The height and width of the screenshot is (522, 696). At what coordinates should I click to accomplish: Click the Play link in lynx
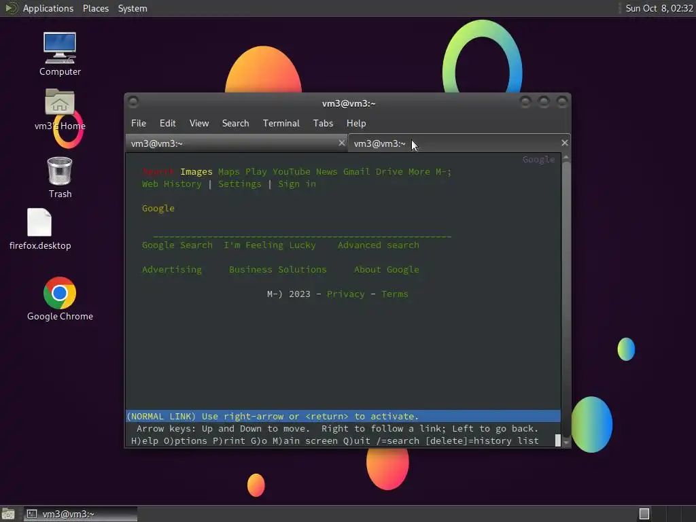256,172
